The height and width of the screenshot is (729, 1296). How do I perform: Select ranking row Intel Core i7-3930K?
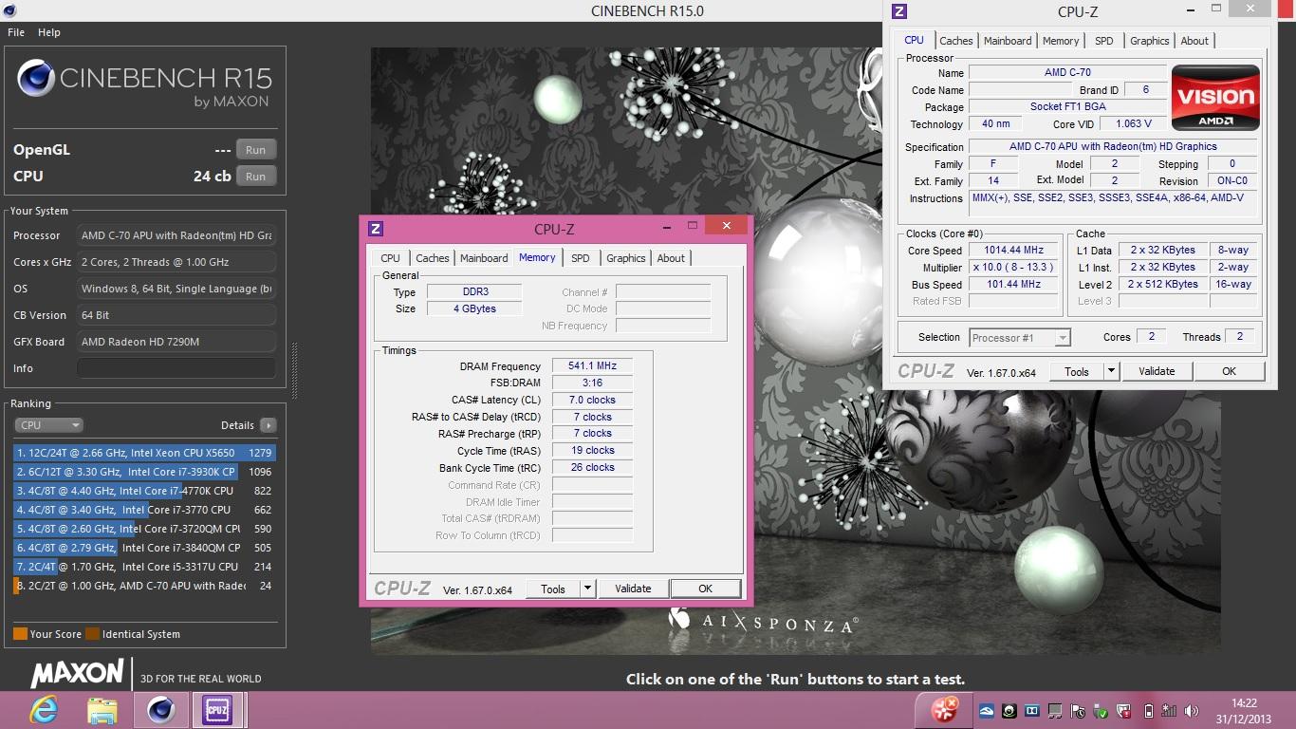[144, 472]
